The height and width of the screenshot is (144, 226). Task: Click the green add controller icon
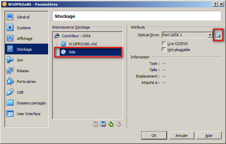click(111, 124)
